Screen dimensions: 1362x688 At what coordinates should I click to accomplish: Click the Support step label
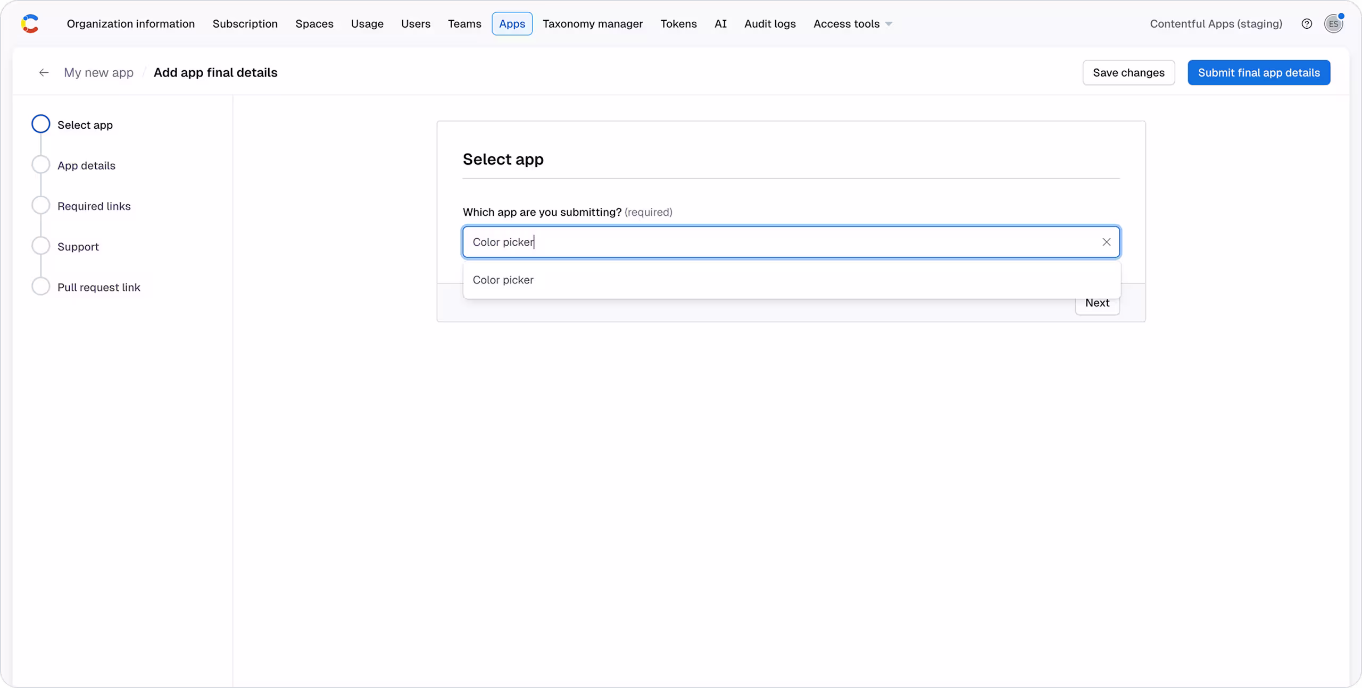click(78, 247)
